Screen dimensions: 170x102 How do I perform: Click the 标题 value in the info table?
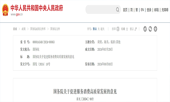[54, 57]
